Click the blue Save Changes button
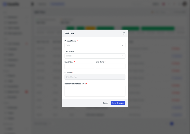The height and width of the screenshot is (134, 190). (x=118, y=103)
